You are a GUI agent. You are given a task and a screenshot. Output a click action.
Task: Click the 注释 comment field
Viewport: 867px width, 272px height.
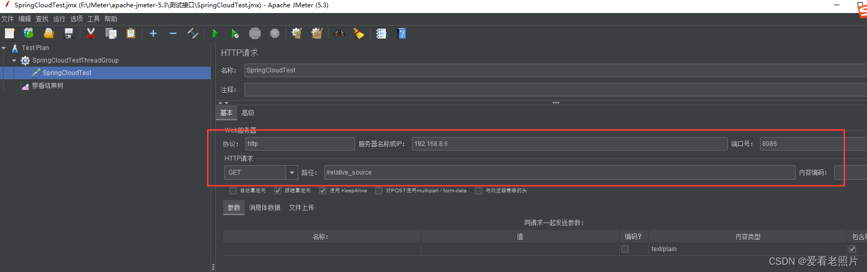[x=556, y=90]
